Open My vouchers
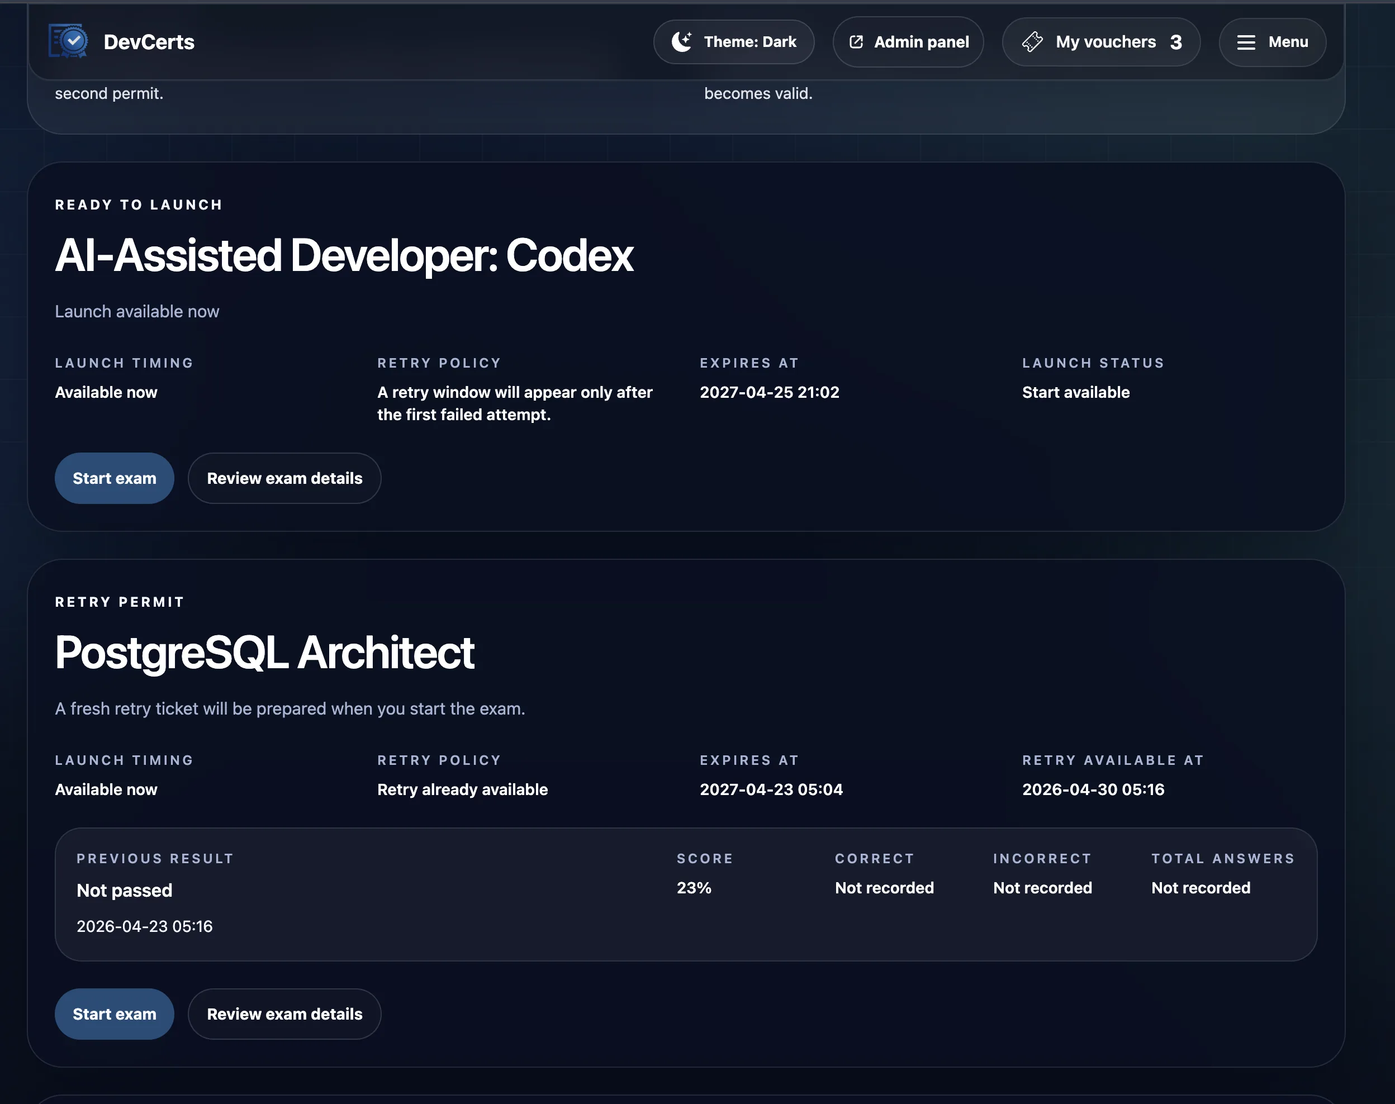 1101,42
